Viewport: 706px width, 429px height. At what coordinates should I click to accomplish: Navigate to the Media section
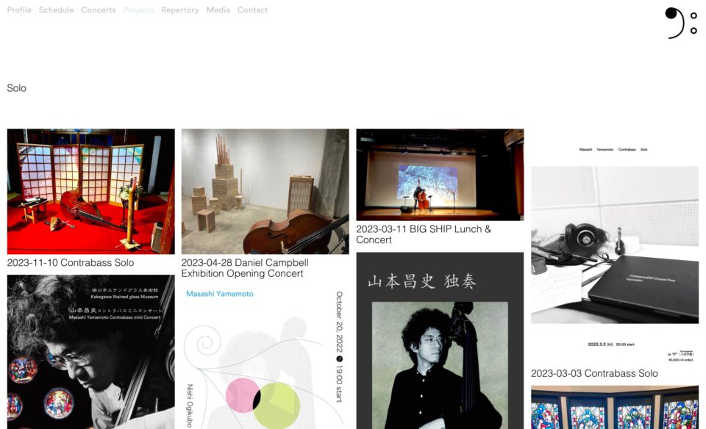tap(218, 10)
